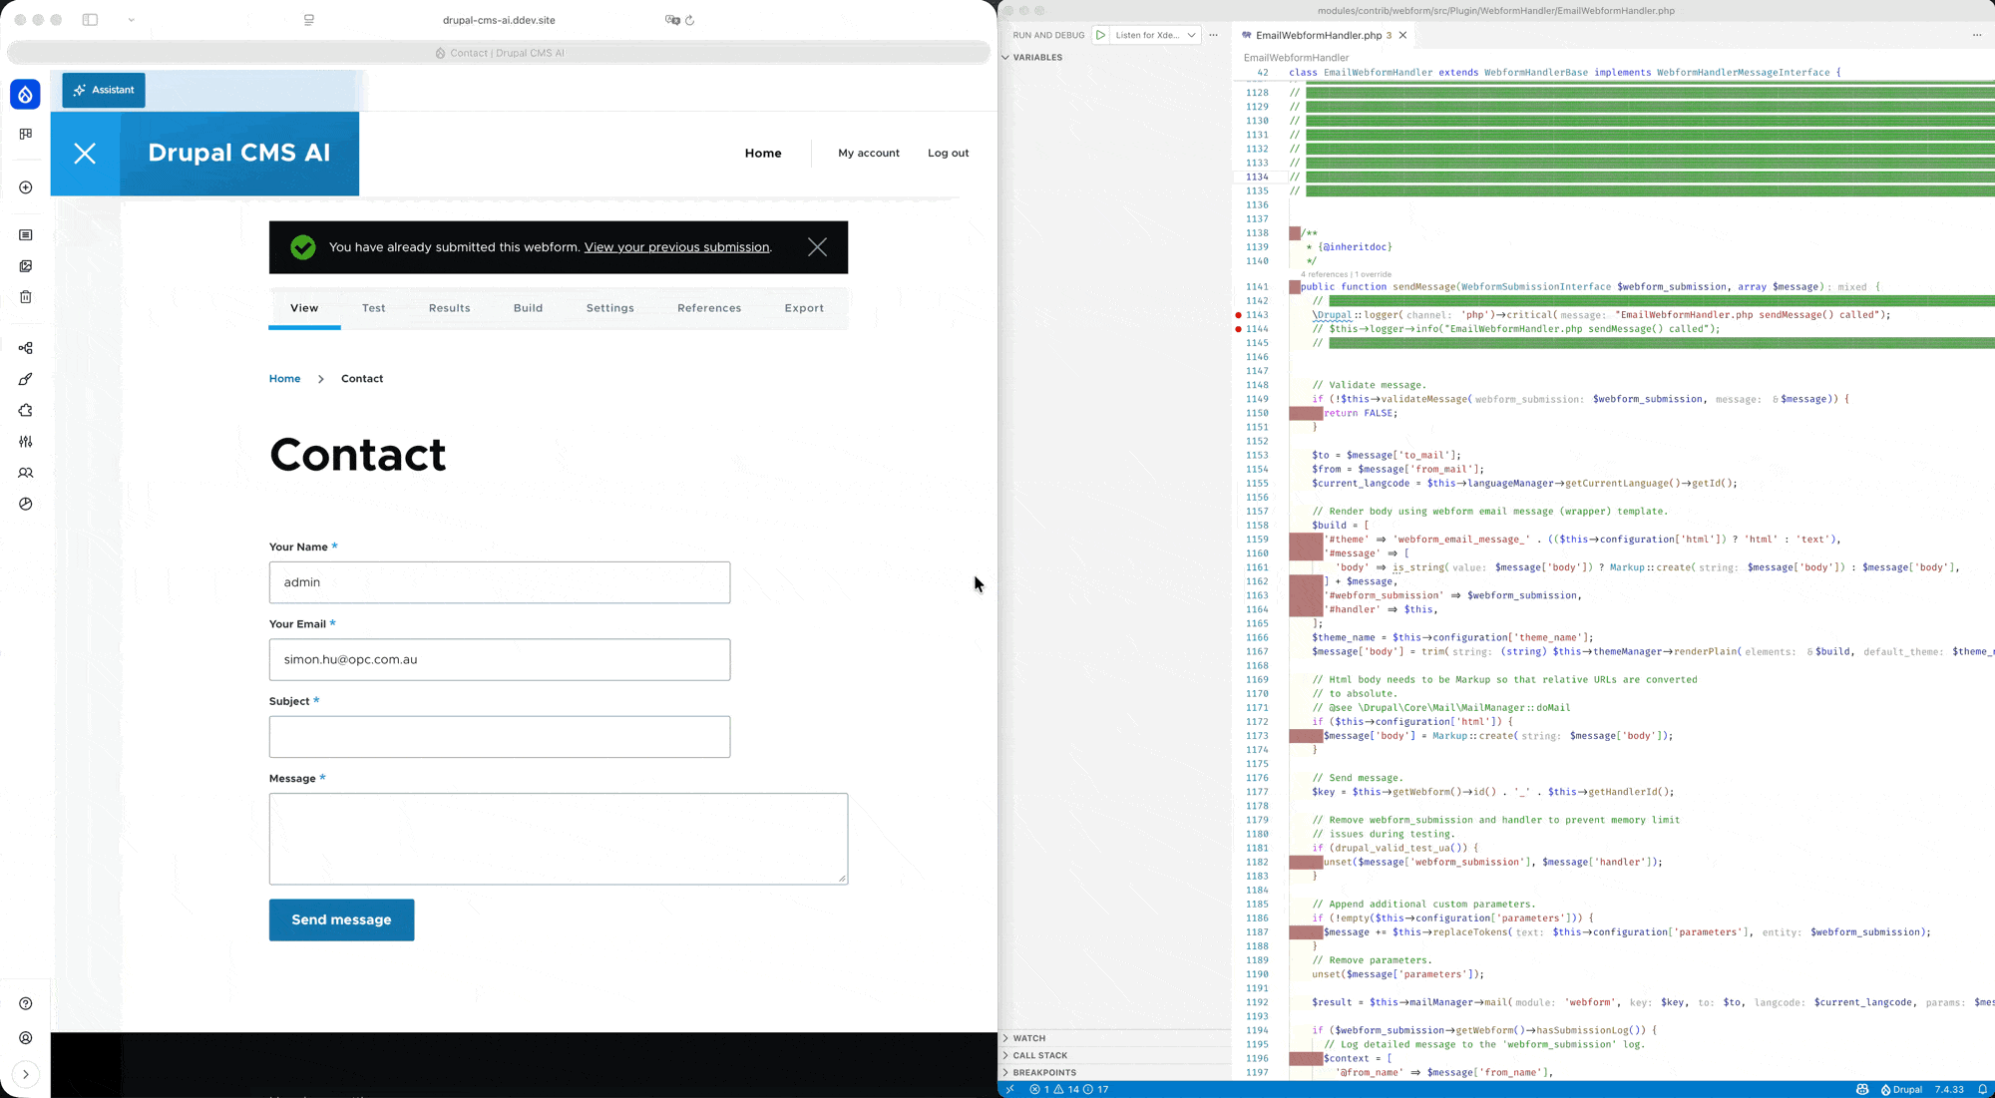The height and width of the screenshot is (1098, 1995).
Task: Click View your previous submission link
Action: 676,247
